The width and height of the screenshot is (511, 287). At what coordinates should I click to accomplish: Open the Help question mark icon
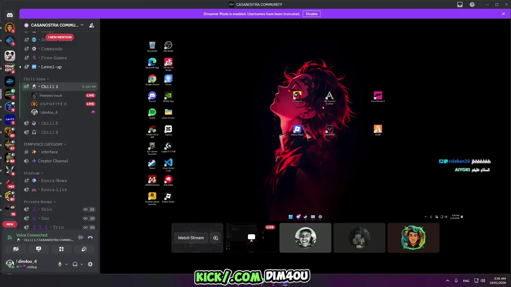tap(472, 4)
